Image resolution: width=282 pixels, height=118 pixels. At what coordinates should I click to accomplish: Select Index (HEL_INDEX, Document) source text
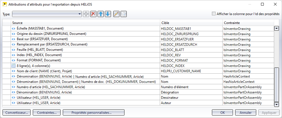point(40,55)
